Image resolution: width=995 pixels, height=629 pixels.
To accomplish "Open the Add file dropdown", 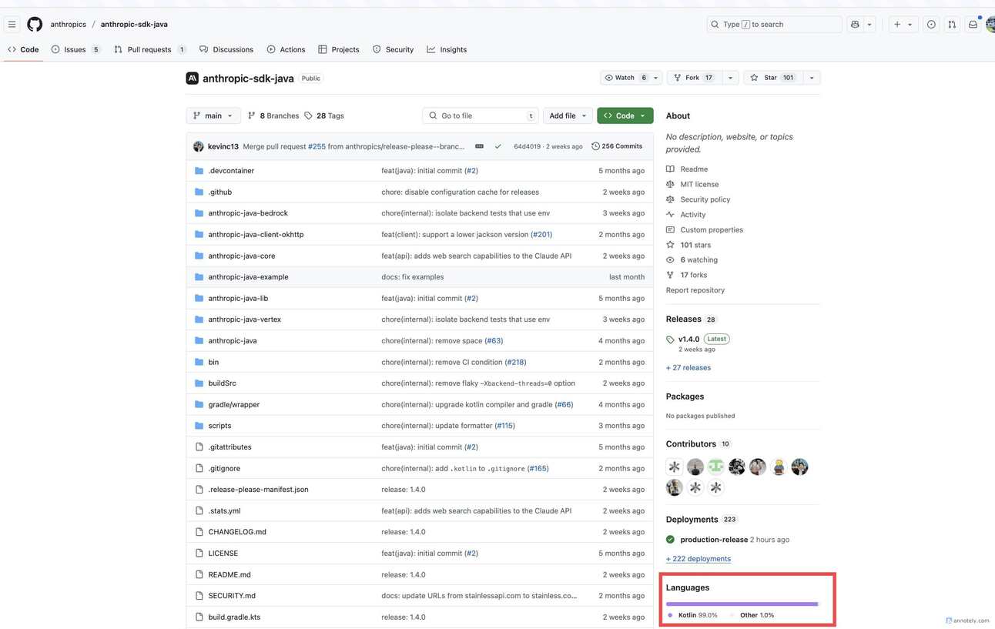I will (x=568, y=115).
